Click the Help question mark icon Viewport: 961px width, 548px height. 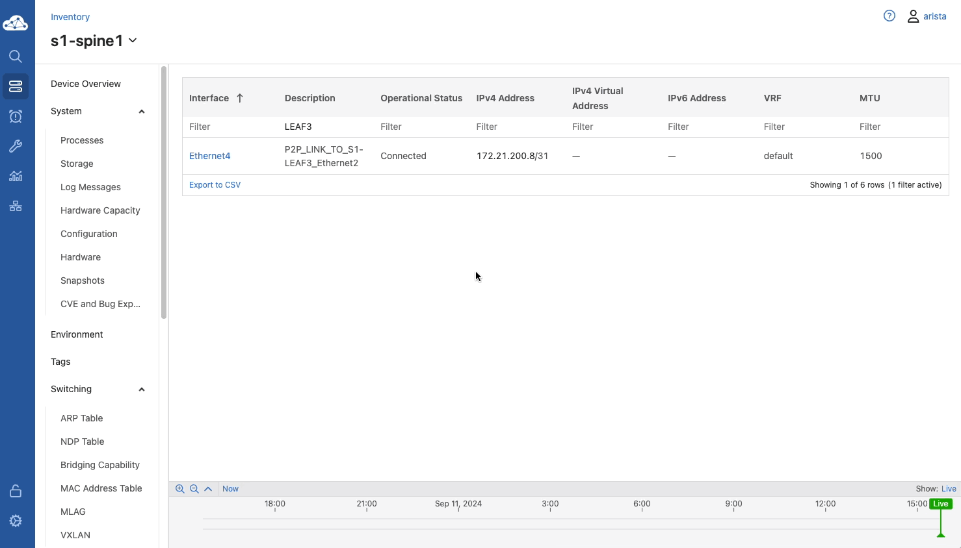tap(889, 16)
